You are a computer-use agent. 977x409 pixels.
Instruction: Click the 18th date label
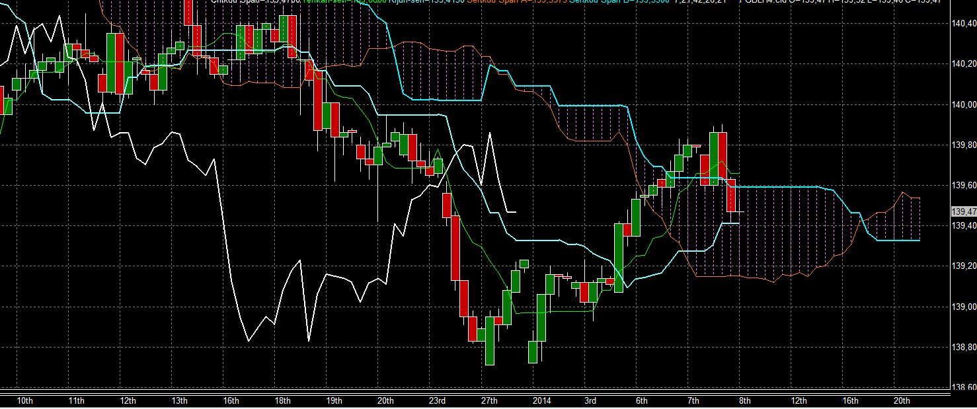[x=282, y=401]
